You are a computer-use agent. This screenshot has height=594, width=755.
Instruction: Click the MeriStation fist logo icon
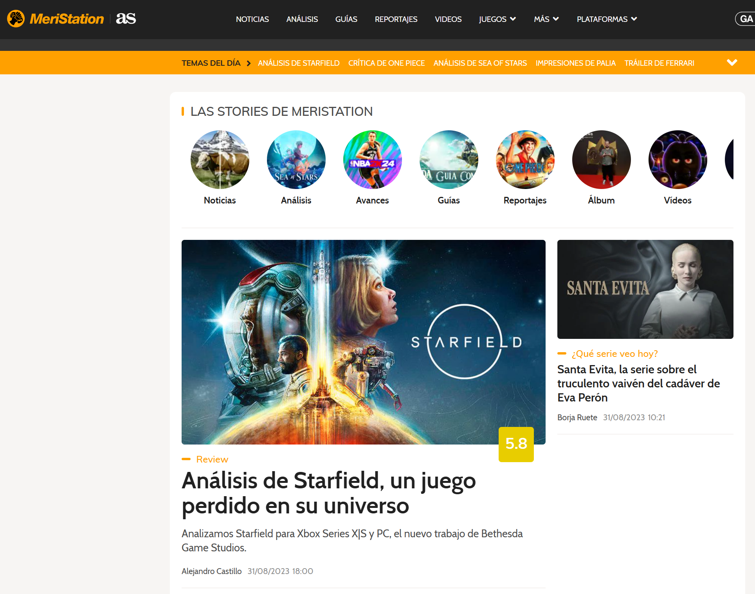point(16,19)
